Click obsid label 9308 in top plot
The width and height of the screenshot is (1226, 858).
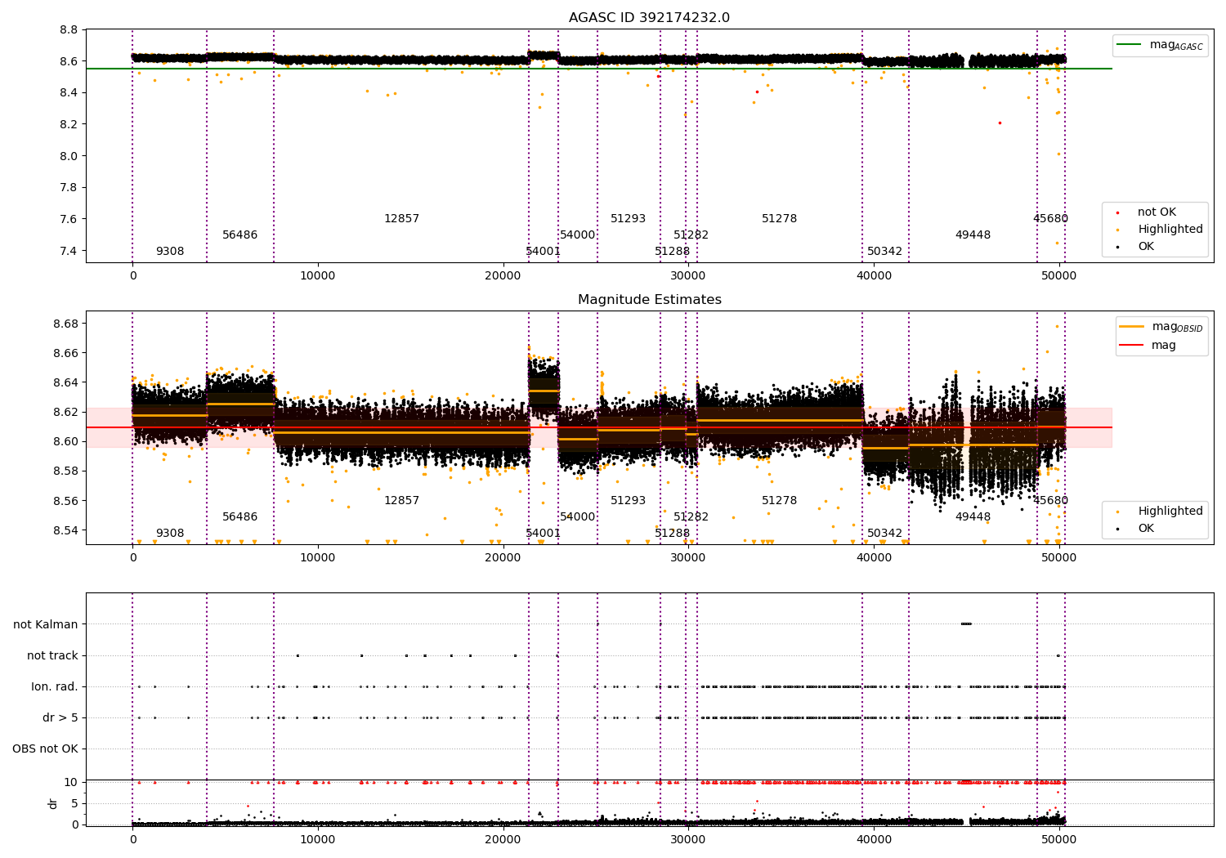click(x=170, y=252)
